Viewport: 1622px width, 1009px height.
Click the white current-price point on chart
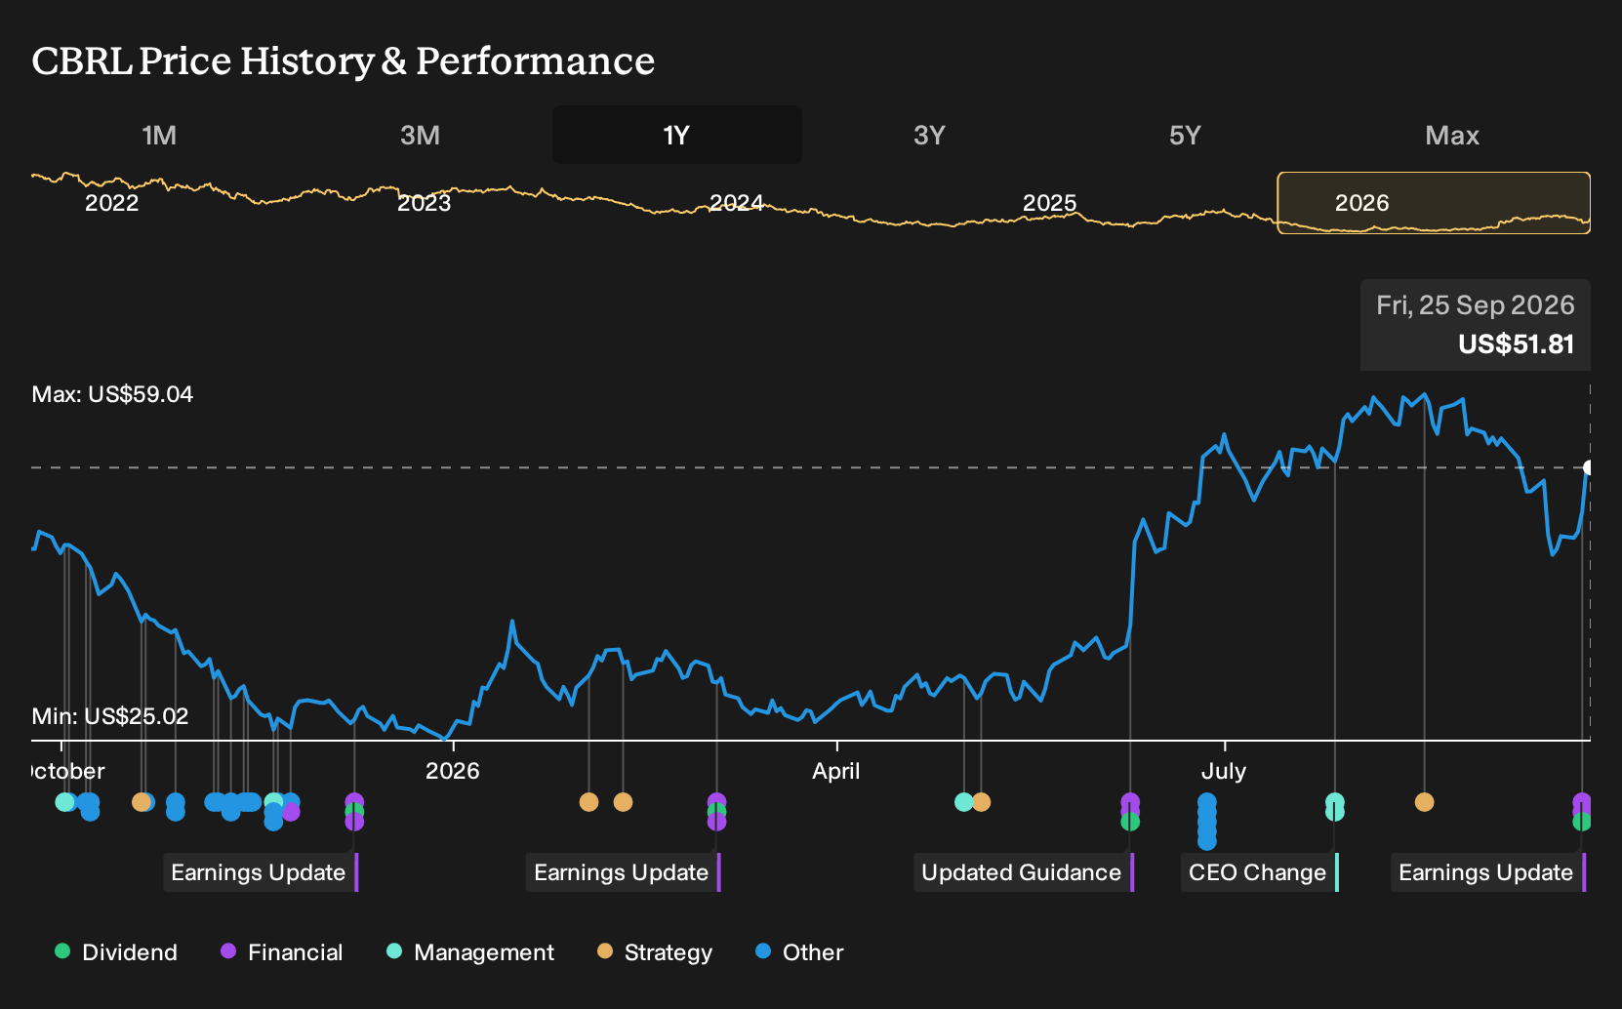click(1589, 467)
